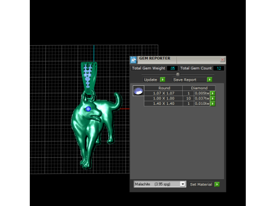Select the 1.40 X 1.40 size cell
Viewport: 275px width, 206px height.
163,104
